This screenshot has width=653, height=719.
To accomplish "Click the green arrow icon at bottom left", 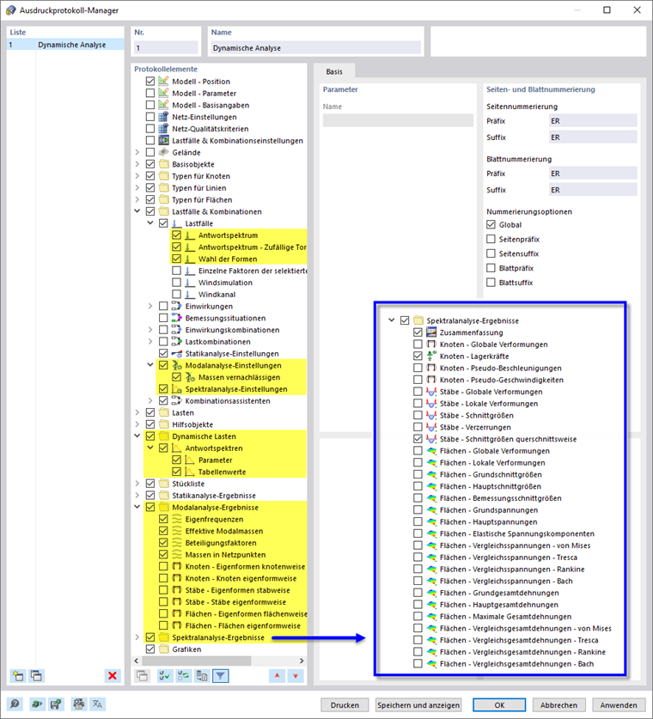I will [x=37, y=704].
